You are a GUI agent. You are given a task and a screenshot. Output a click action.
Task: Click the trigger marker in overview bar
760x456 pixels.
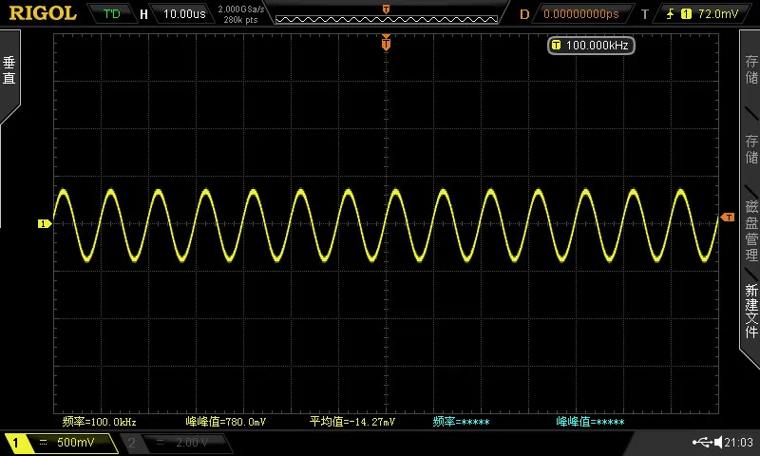(x=386, y=9)
